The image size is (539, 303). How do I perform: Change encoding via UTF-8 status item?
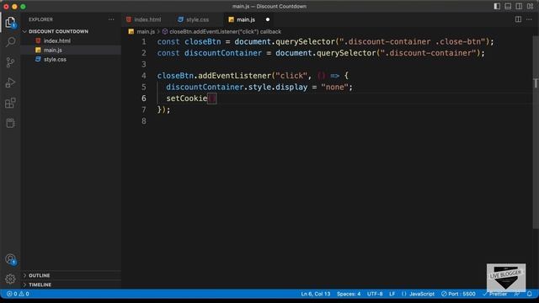point(375,294)
